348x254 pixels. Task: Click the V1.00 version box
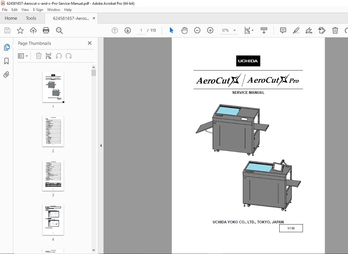(291, 228)
